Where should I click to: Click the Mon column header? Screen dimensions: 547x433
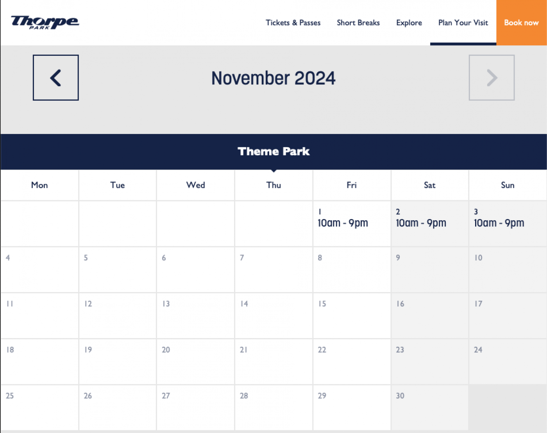pyautogui.click(x=39, y=185)
